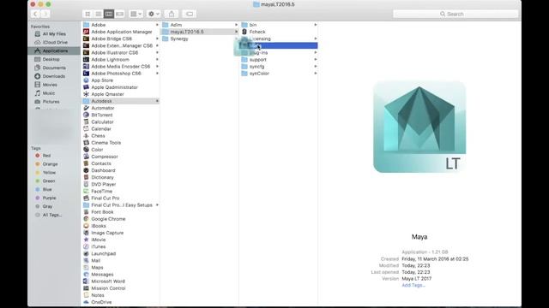This screenshot has width=549, height=308.
Task: Select Adobe Illustrator CS6 icon
Action: [x=86, y=53]
